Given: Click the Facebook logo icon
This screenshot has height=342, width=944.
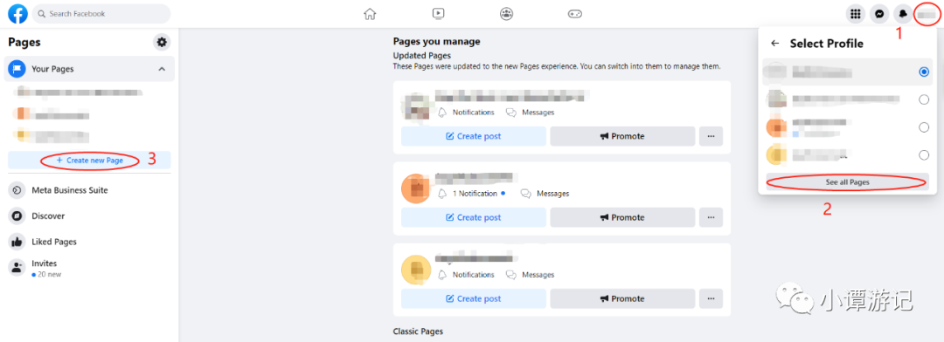Looking at the screenshot, I should tap(18, 13).
